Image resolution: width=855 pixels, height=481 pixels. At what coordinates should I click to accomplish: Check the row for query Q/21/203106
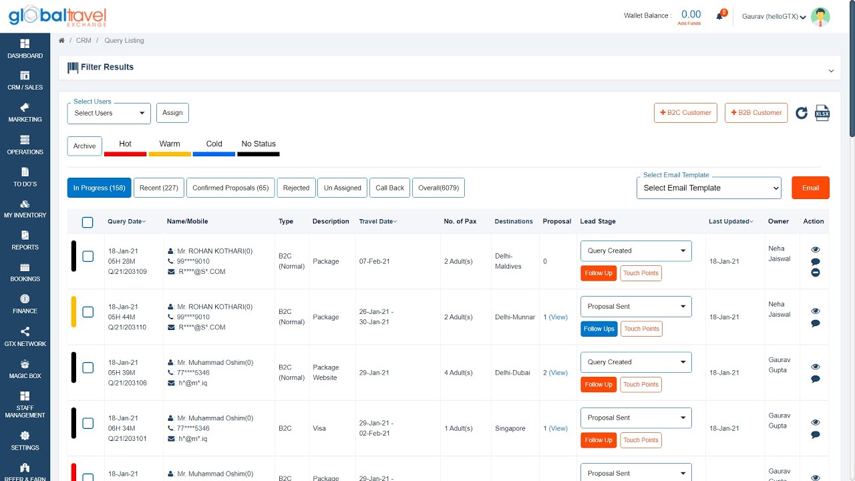[x=88, y=367]
